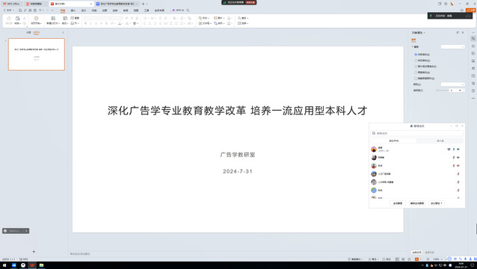Toggle Bold formatting
The height and width of the screenshot is (269, 477).
click(85, 23)
